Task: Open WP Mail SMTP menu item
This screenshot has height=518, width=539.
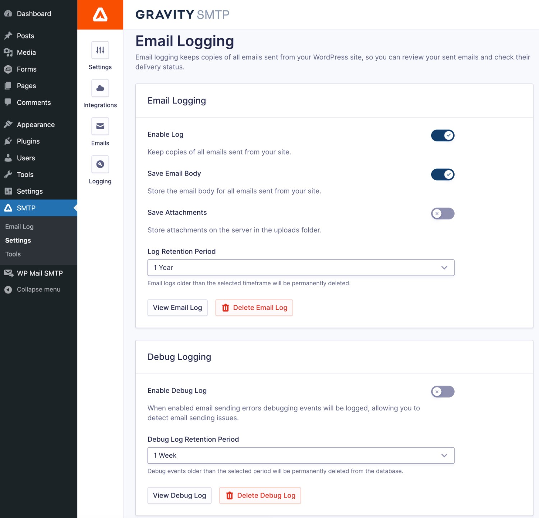Action: tap(40, 273)
